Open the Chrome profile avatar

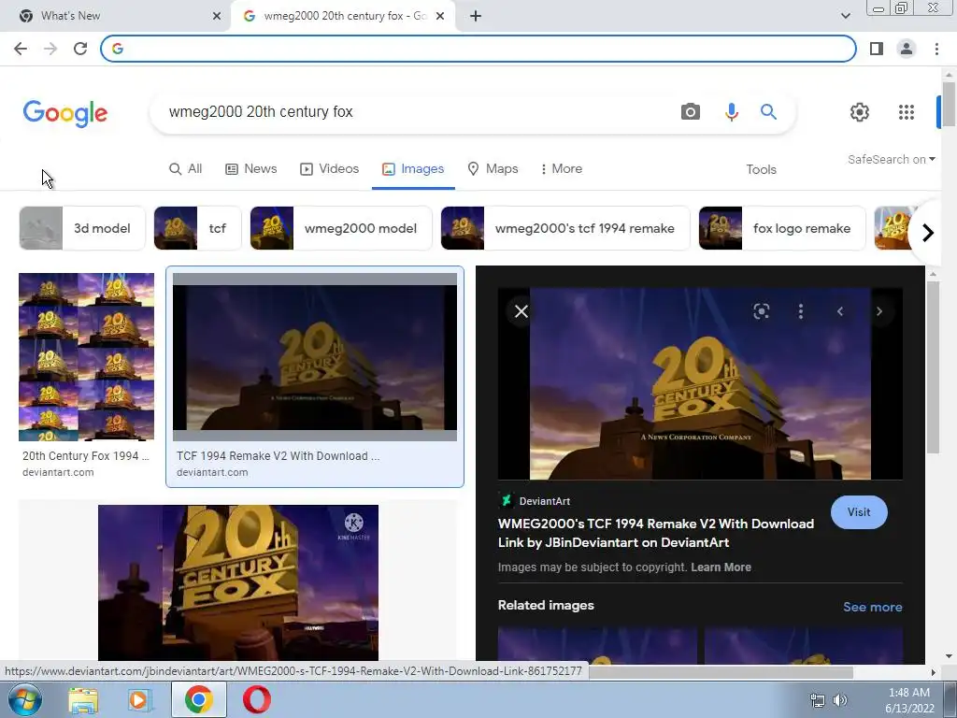907,49
